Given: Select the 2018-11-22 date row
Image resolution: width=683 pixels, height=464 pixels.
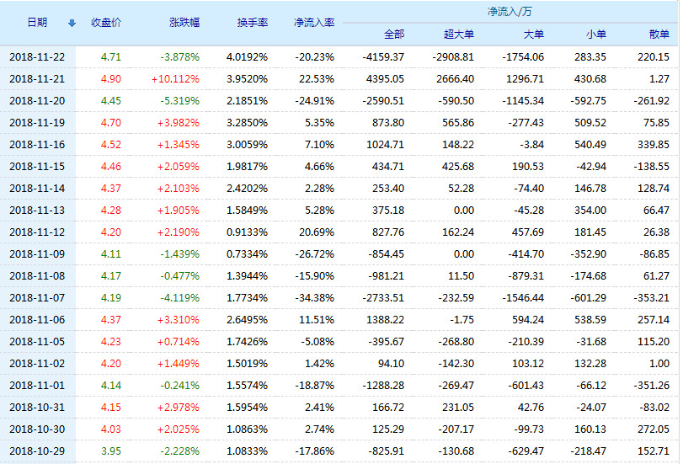Looking at the screenshot, I should [x=37, y=56].
